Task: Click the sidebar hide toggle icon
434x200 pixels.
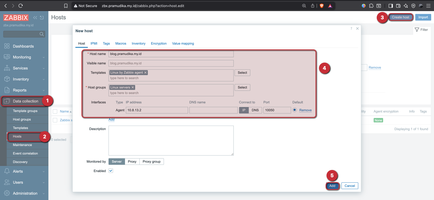Action: click(x=42, y=18)
